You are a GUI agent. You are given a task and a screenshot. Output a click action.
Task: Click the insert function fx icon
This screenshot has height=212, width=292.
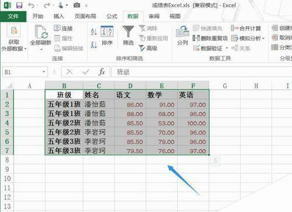pyautogui.click(x=102, y=72)
